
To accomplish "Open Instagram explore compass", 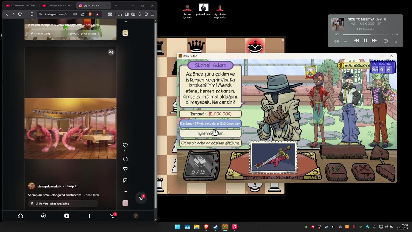I will [43, 216].
